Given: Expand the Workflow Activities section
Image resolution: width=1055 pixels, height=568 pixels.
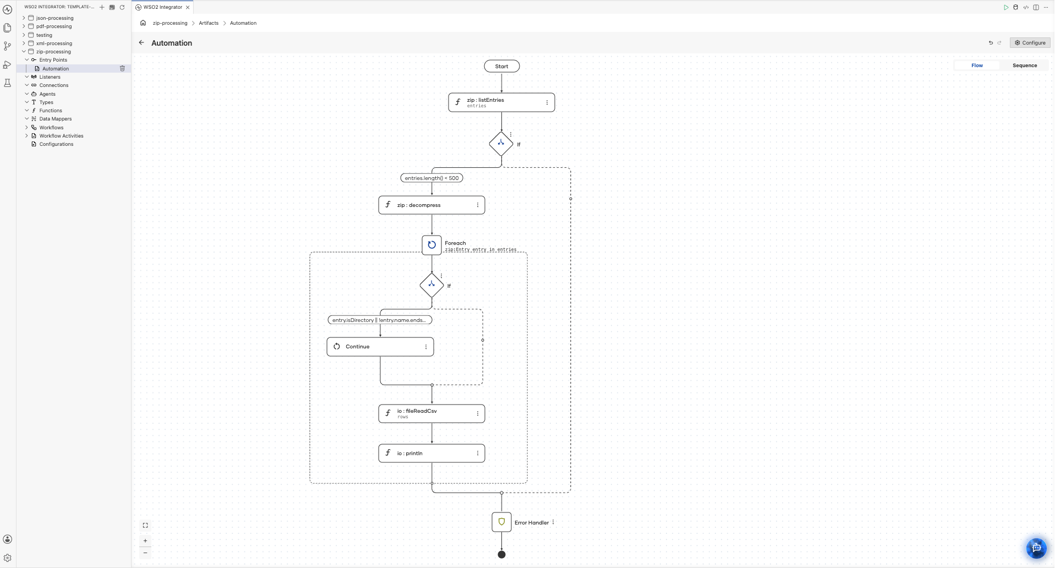Looking at the screenshot, I should point(26,136).
